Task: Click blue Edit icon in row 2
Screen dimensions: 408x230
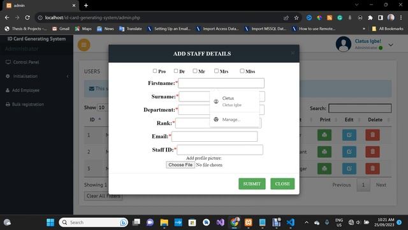Action: click(349, 152)
